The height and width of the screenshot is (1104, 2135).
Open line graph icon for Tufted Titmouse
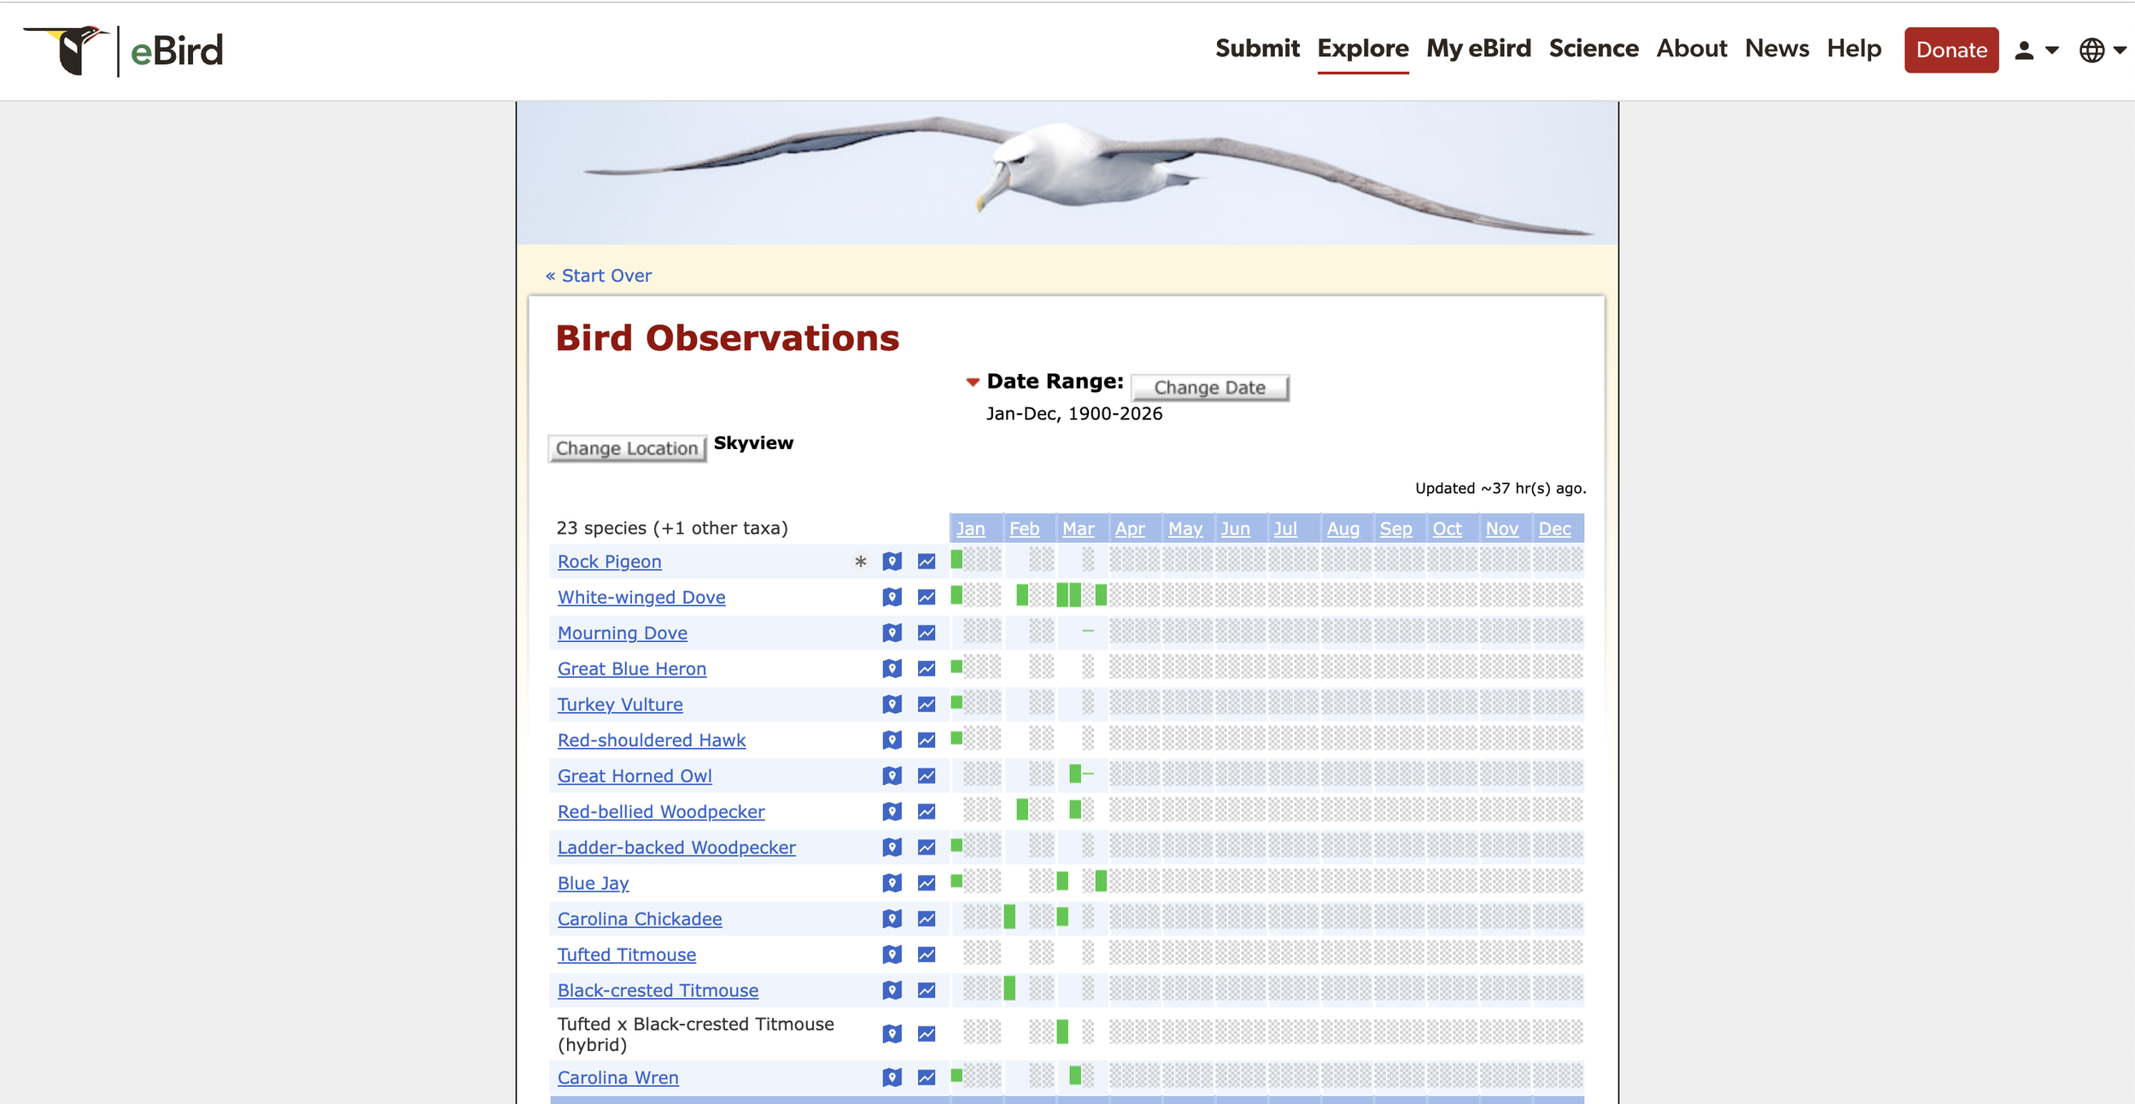pos(926,954)
